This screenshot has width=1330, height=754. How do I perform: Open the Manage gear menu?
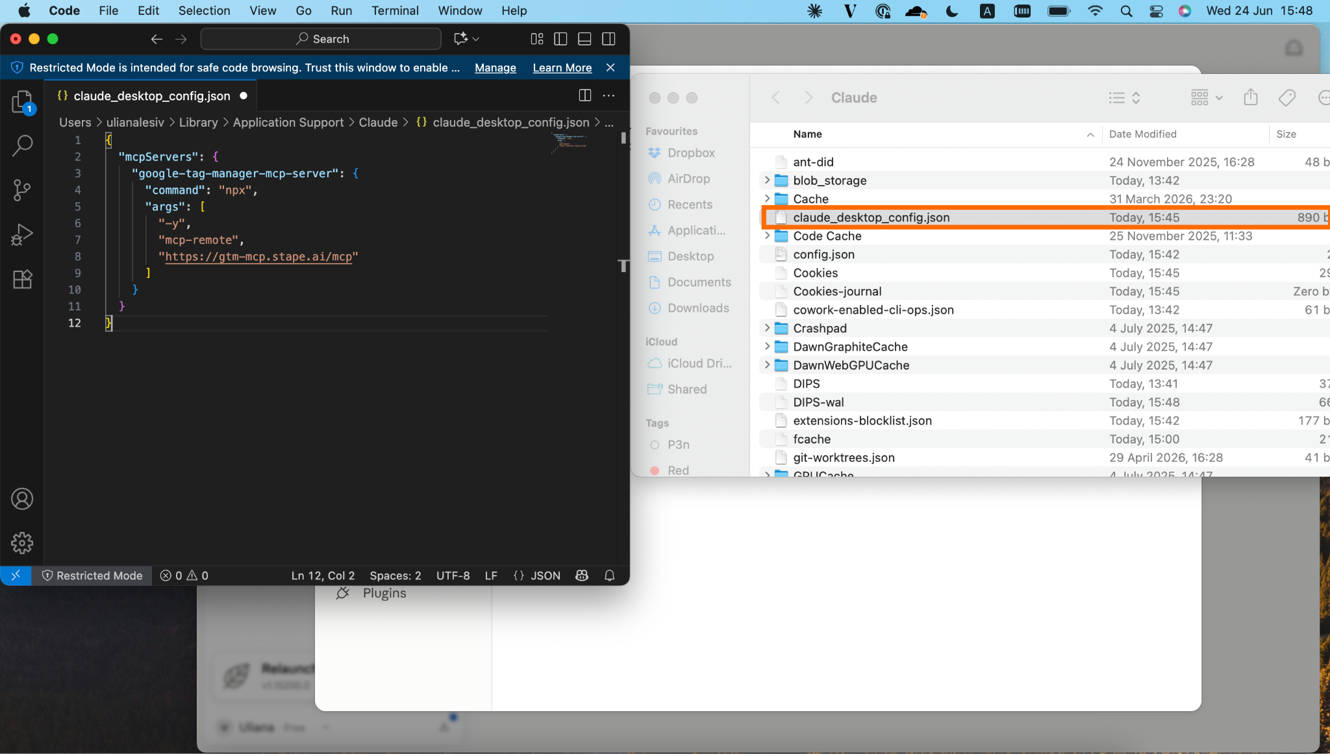[22, 543]
